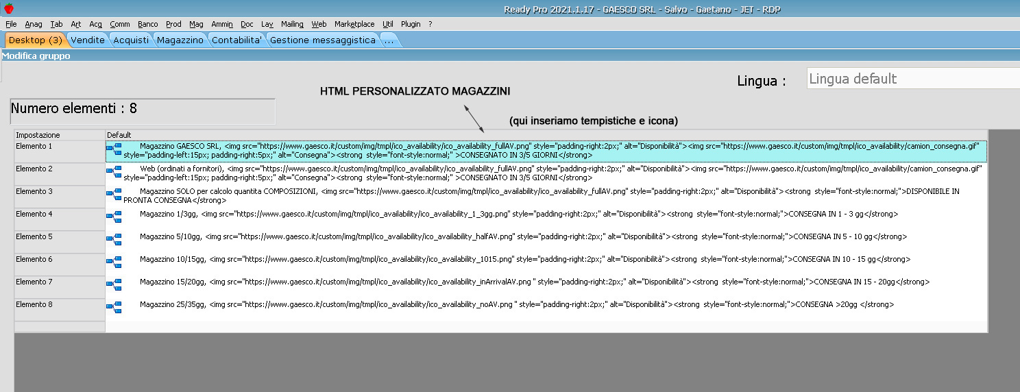Open the Banco menu
The image size is (1020, 392).
[x=147, y=24]
